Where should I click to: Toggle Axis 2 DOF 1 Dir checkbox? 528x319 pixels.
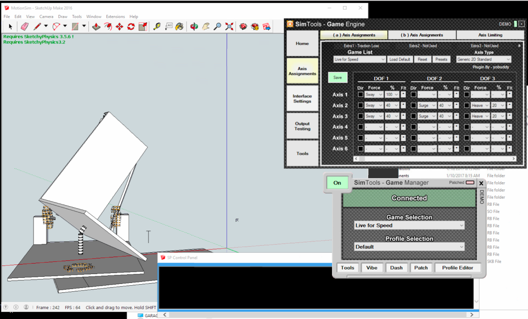coord(360,105)
